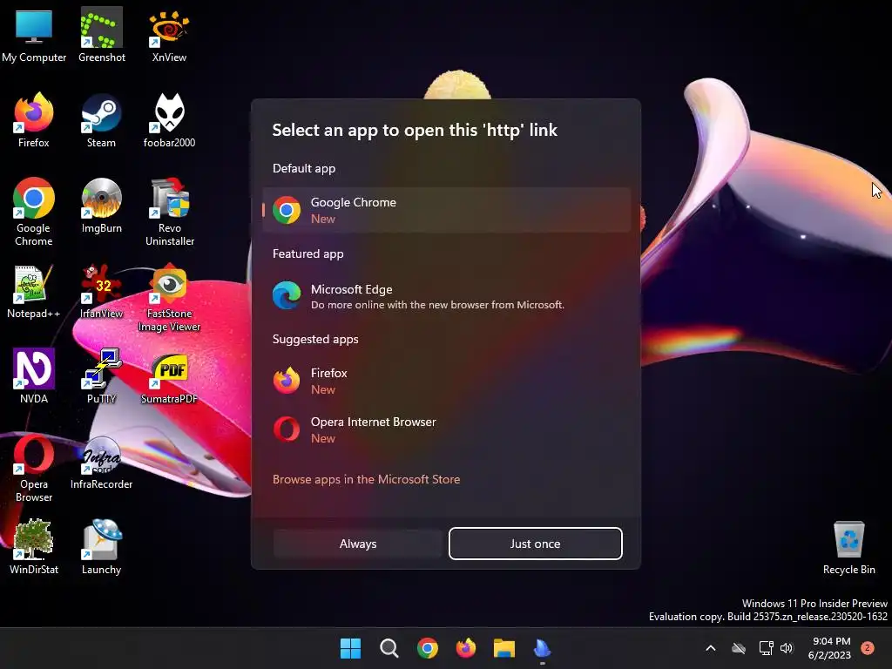The width and height of the screenshot is (892, 669).
Task: Open the volume tray icon
Action: [787, 648]
